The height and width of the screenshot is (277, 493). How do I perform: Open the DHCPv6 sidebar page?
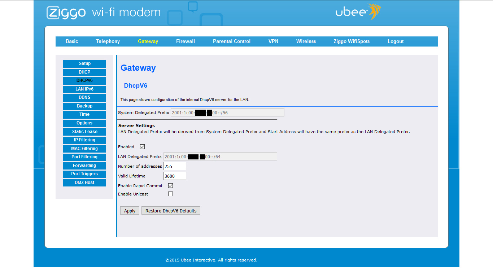84,81
